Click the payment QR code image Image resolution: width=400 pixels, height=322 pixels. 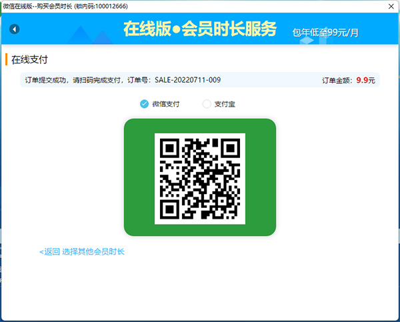point(200,178)
